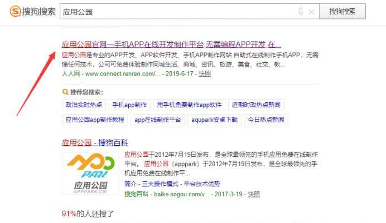Open 快照 for the 搜狗百科 result
This screenshot has width=386, height=223.
point(254,194)
